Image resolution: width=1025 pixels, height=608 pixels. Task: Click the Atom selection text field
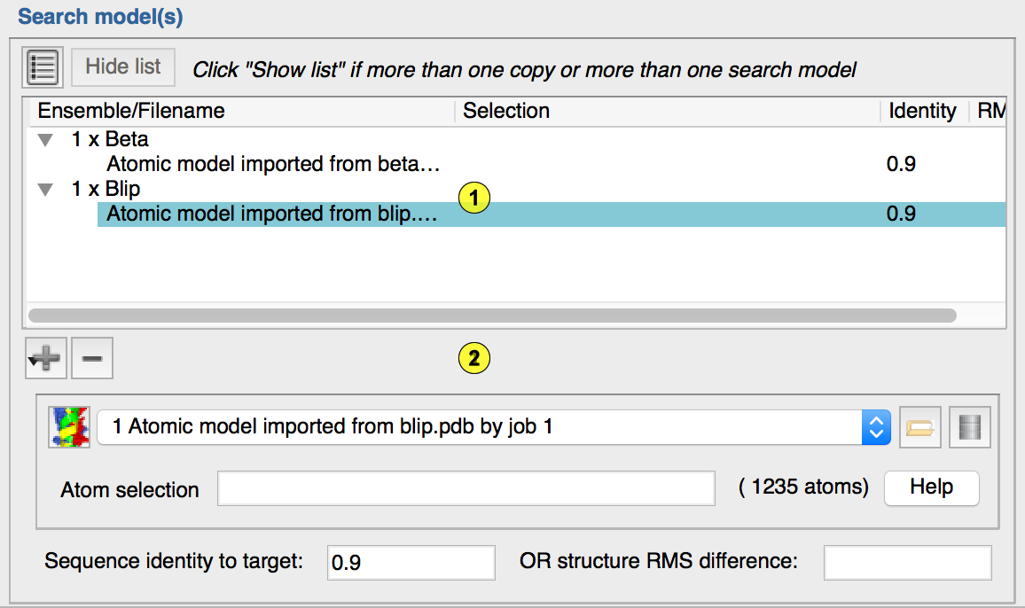point(466,488)
